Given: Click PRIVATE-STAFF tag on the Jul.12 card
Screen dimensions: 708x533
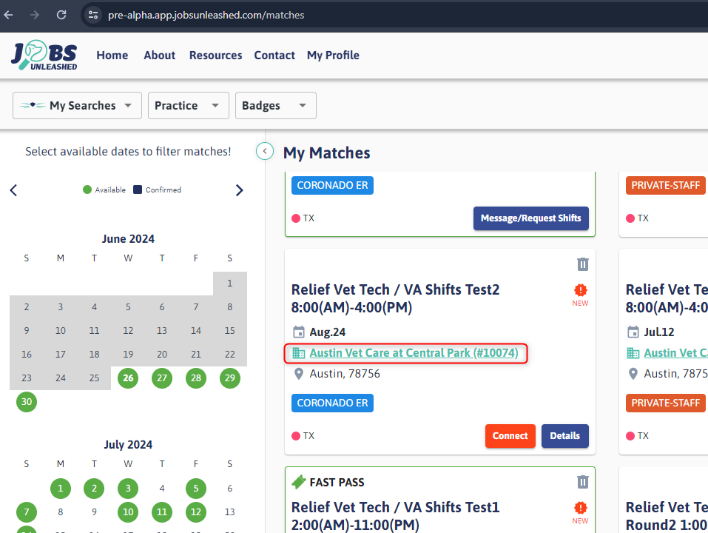Looking at the screenshot, I should coord(666,403).
